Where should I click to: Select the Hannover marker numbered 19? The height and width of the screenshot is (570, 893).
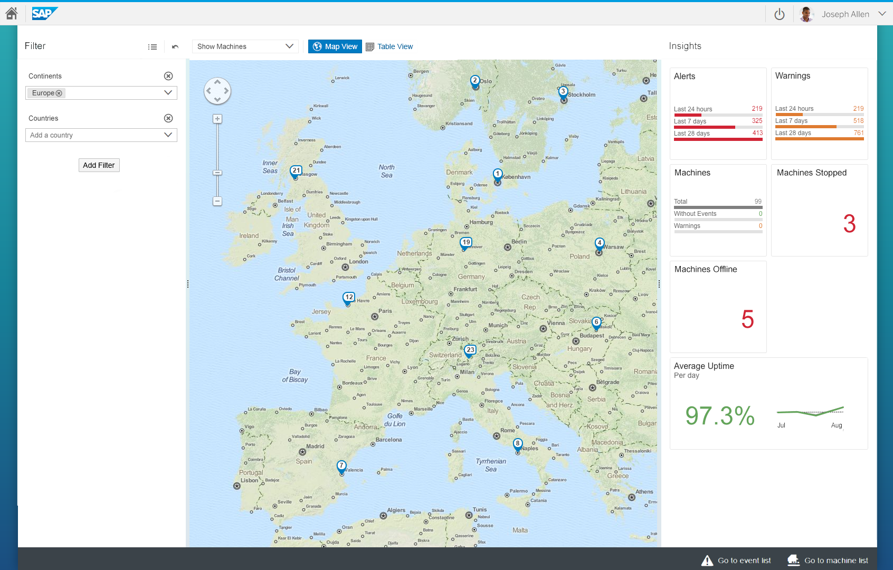pyautogui.click(x=465, y=243)
